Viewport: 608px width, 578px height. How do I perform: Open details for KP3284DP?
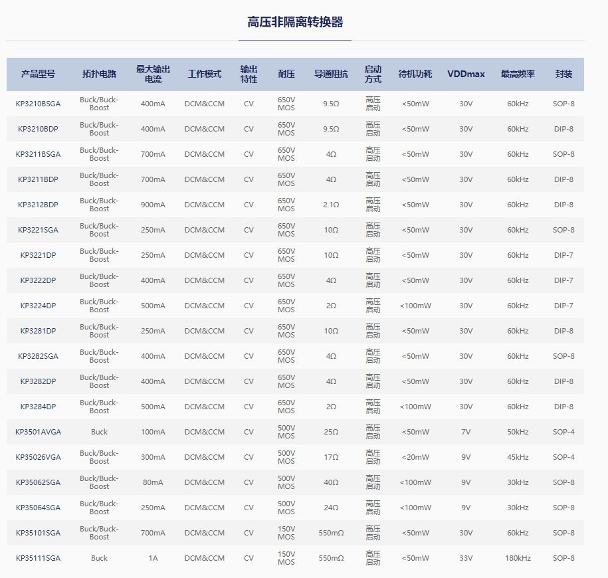(37, 406)
